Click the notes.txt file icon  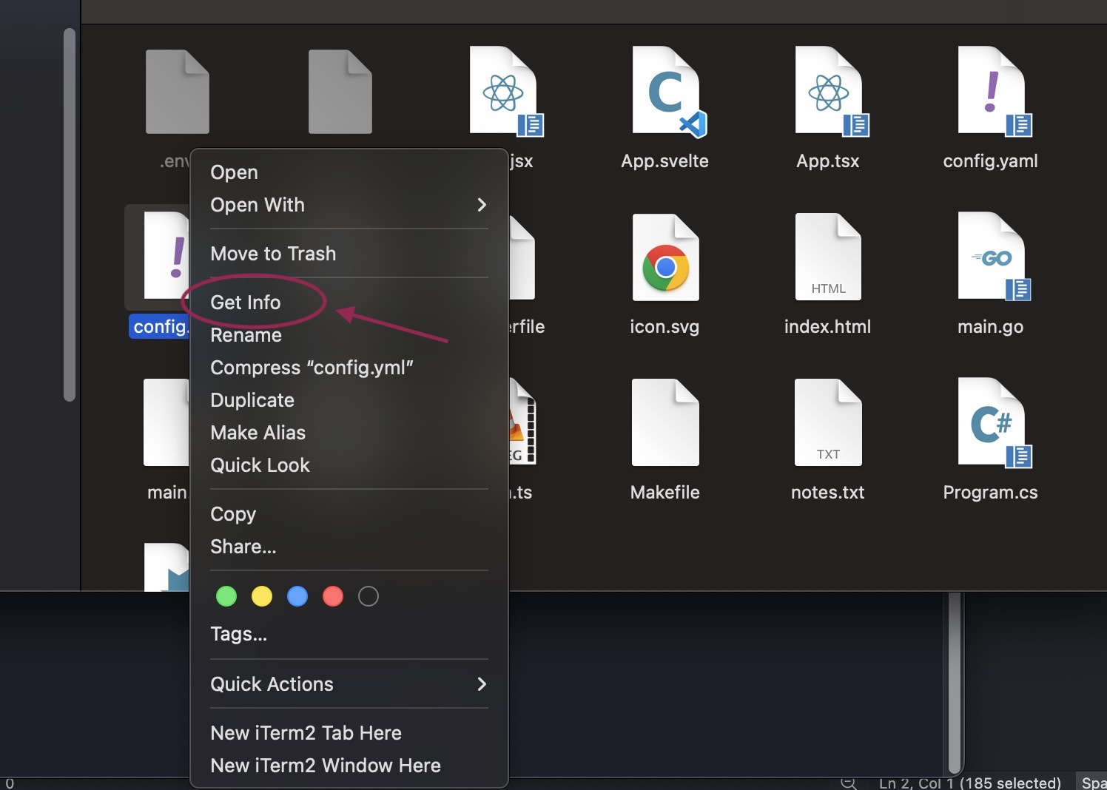[x=828, y=423]
